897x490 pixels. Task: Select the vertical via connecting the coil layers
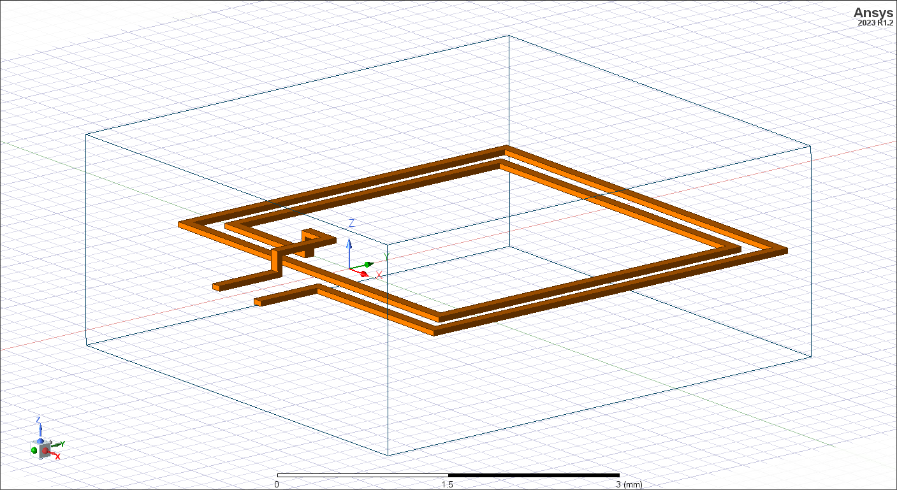[x=277, y=260]
